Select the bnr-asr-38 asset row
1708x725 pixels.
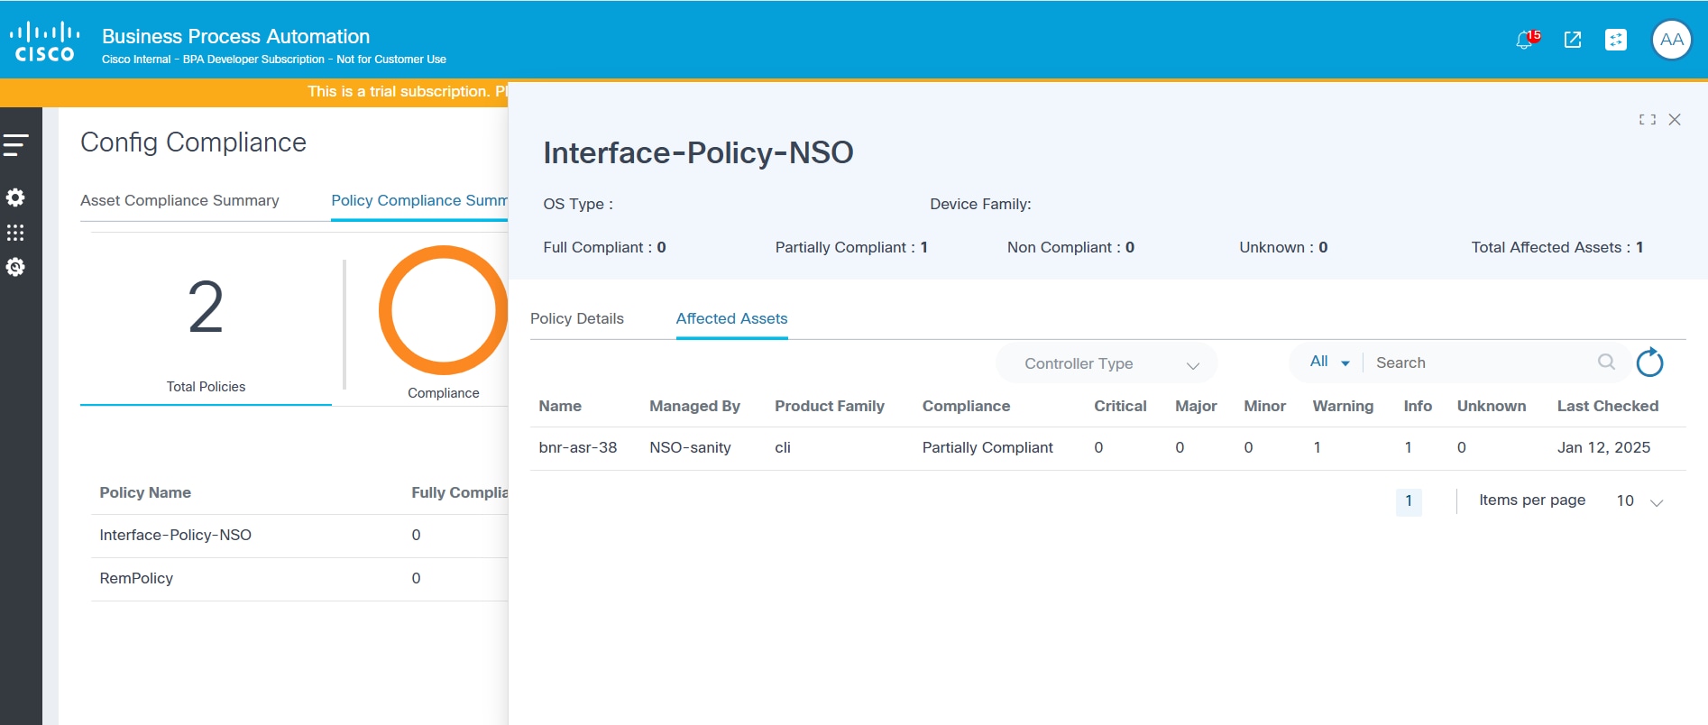[x=578, y=447]
